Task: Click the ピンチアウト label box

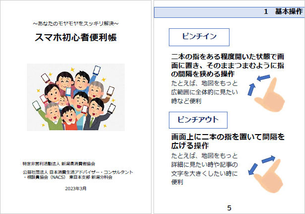Action: click(198, 120)
